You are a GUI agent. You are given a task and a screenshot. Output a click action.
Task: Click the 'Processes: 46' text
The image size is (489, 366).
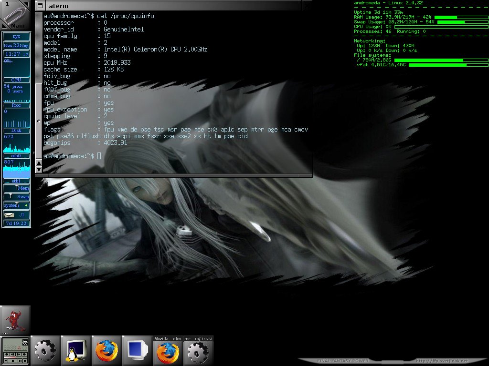(372, 31)
